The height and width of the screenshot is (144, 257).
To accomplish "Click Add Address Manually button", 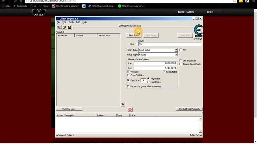I will point(189,109).
